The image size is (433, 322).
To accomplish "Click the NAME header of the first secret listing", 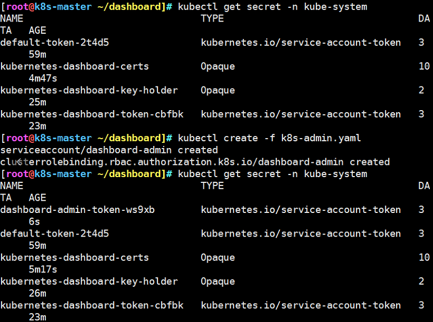I will point(12,18).
